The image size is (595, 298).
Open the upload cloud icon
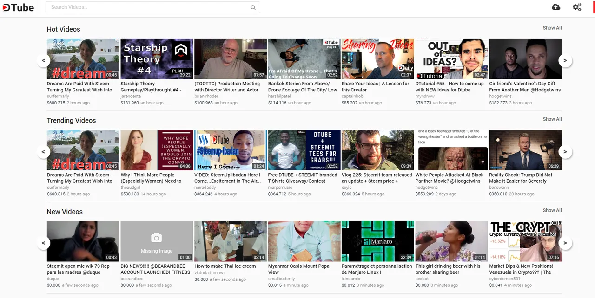tap(556, 7)
